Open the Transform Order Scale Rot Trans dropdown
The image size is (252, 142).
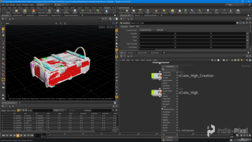coord(146,30)
